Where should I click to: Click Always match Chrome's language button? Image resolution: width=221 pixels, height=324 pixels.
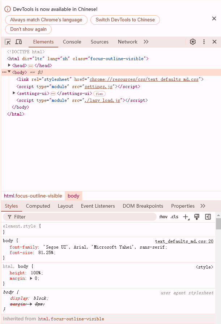[46, 20]
